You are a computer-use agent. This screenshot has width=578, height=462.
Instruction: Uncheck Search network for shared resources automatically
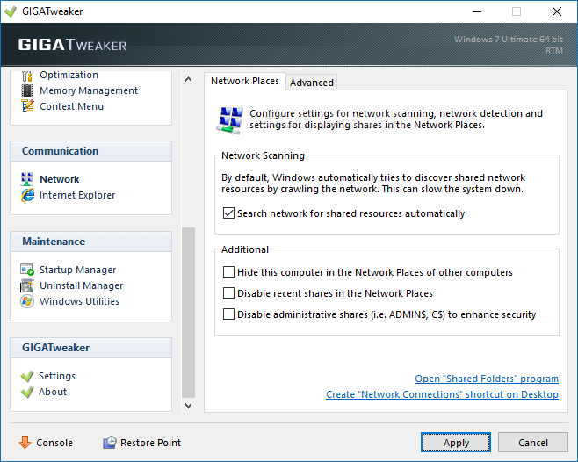coord(229,213)
